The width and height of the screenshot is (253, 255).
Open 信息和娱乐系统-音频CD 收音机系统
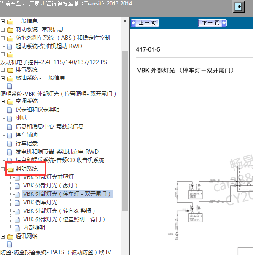coord(60,160)
